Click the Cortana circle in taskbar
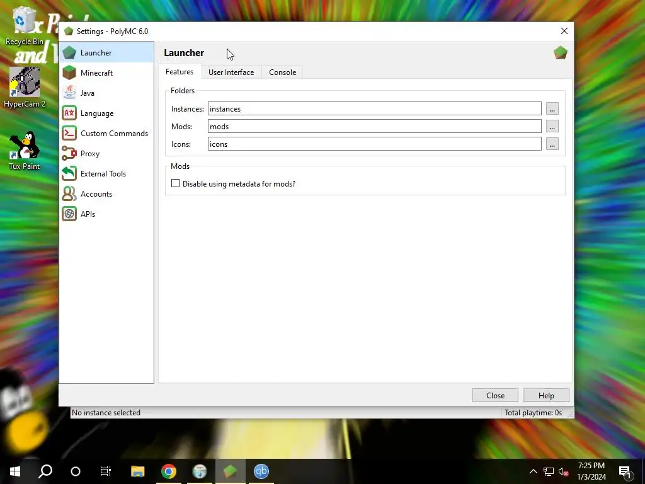645x484 pixels. coord(76,471)
